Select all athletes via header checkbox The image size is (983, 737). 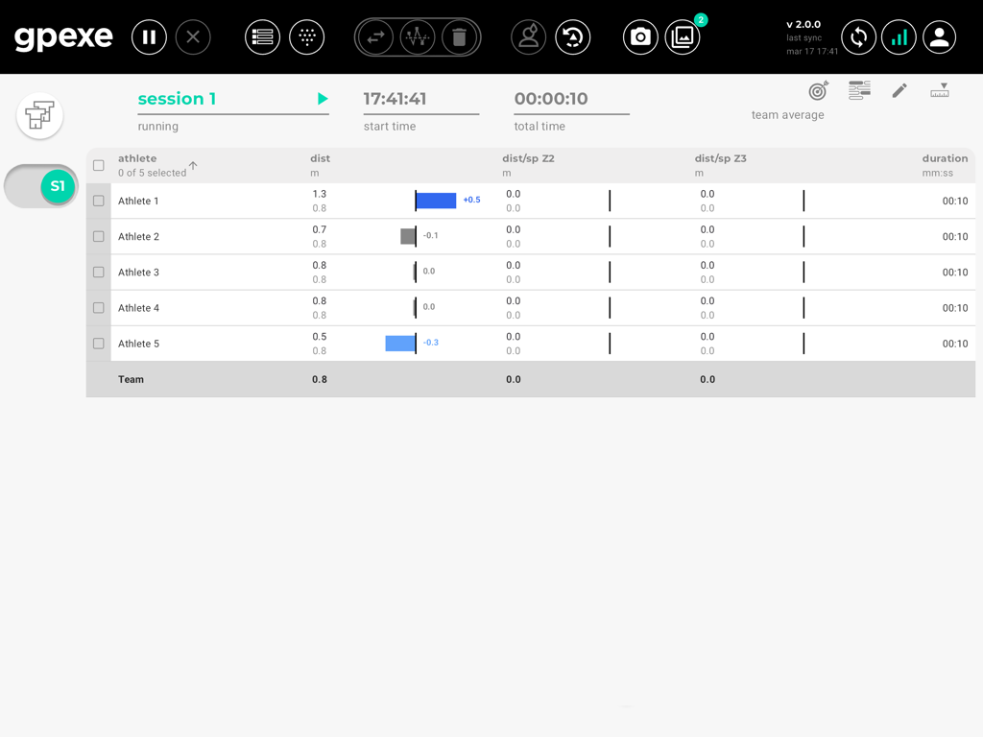pos(98,164)
